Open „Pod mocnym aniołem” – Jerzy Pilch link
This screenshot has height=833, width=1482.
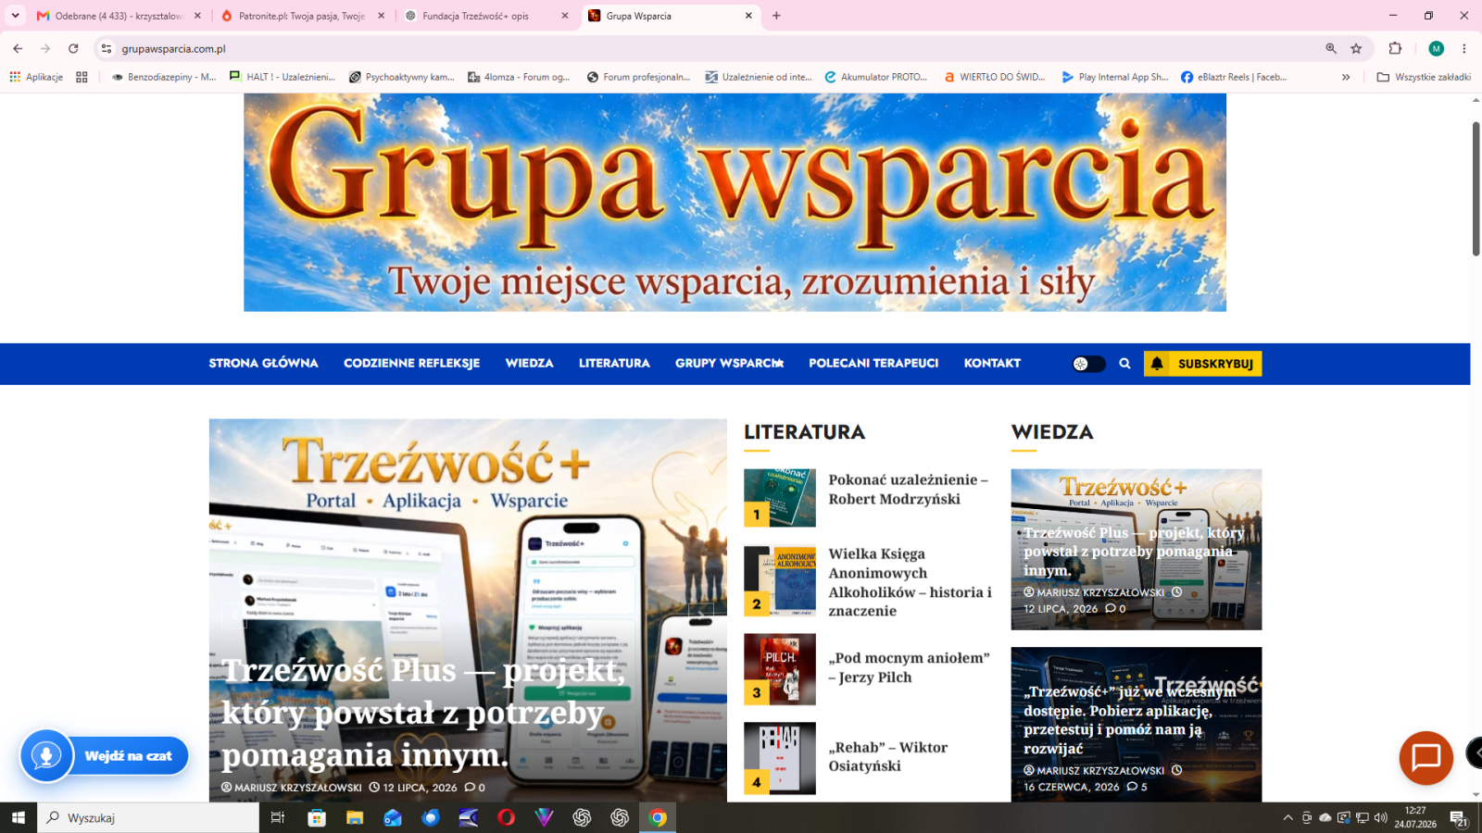point(909,667)
